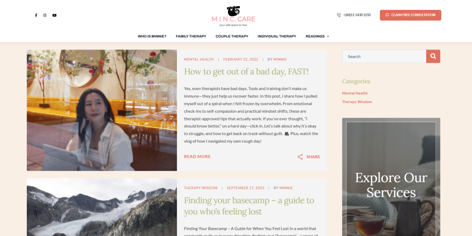Open the 'How to get out of a bad day' title

click(246, 72)
